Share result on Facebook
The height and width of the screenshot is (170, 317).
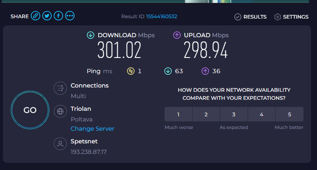coord(58,16)
